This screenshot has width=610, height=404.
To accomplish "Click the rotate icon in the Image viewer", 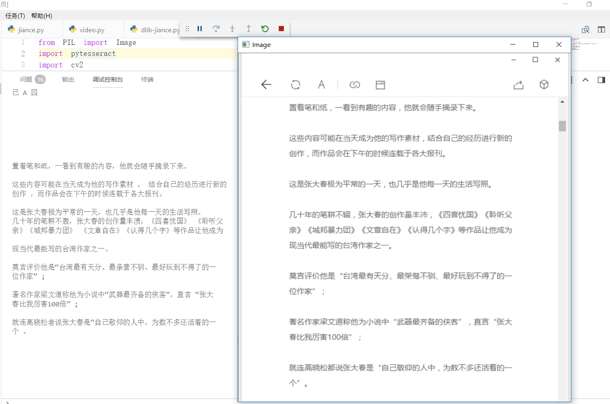I will pos(296,84).
